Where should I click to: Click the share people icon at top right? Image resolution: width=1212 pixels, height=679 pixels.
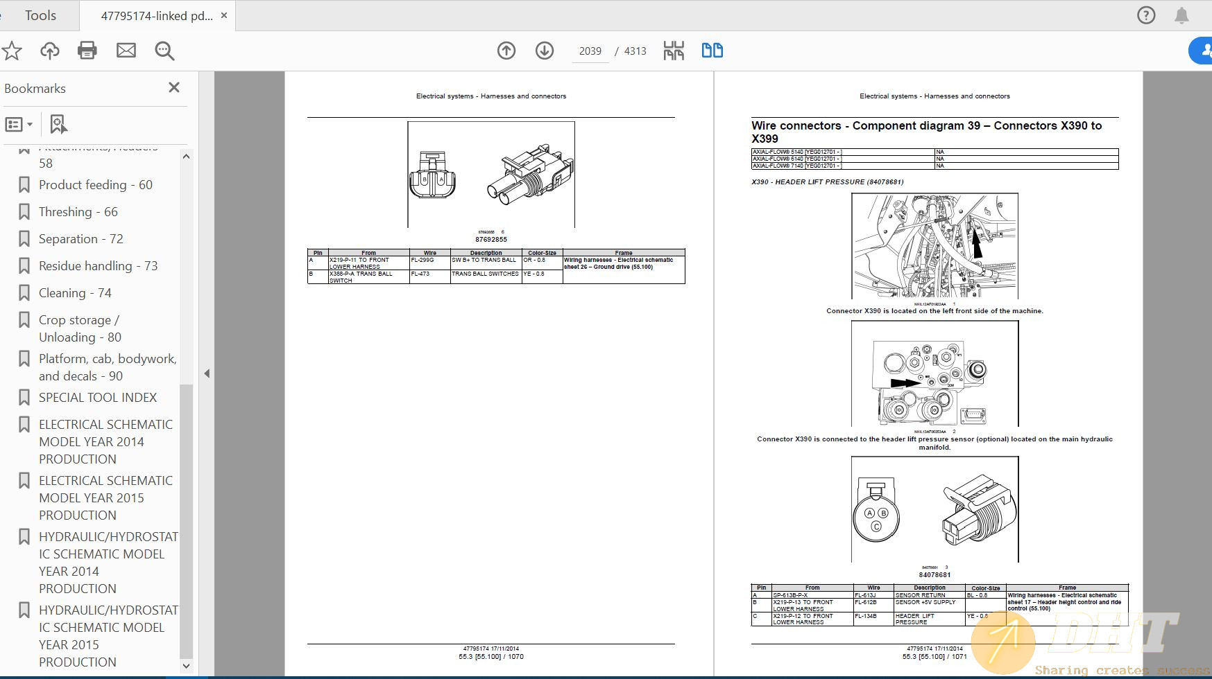click(1202, 51)
